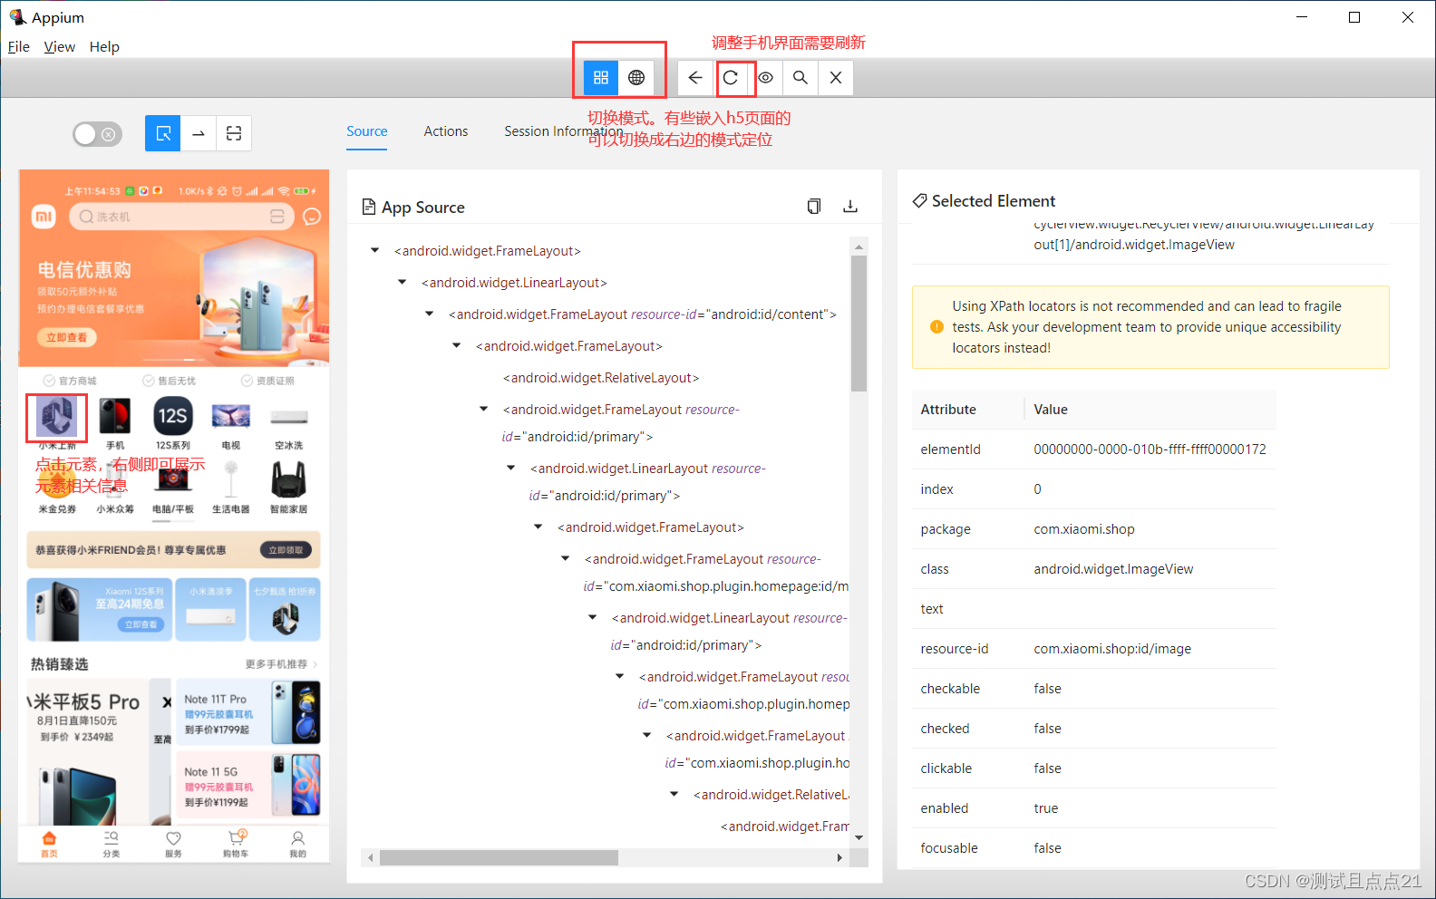This screenshot has width=1436, height=899.
Task: Click the Back arrow toolbar button
Action: (695, 78)
